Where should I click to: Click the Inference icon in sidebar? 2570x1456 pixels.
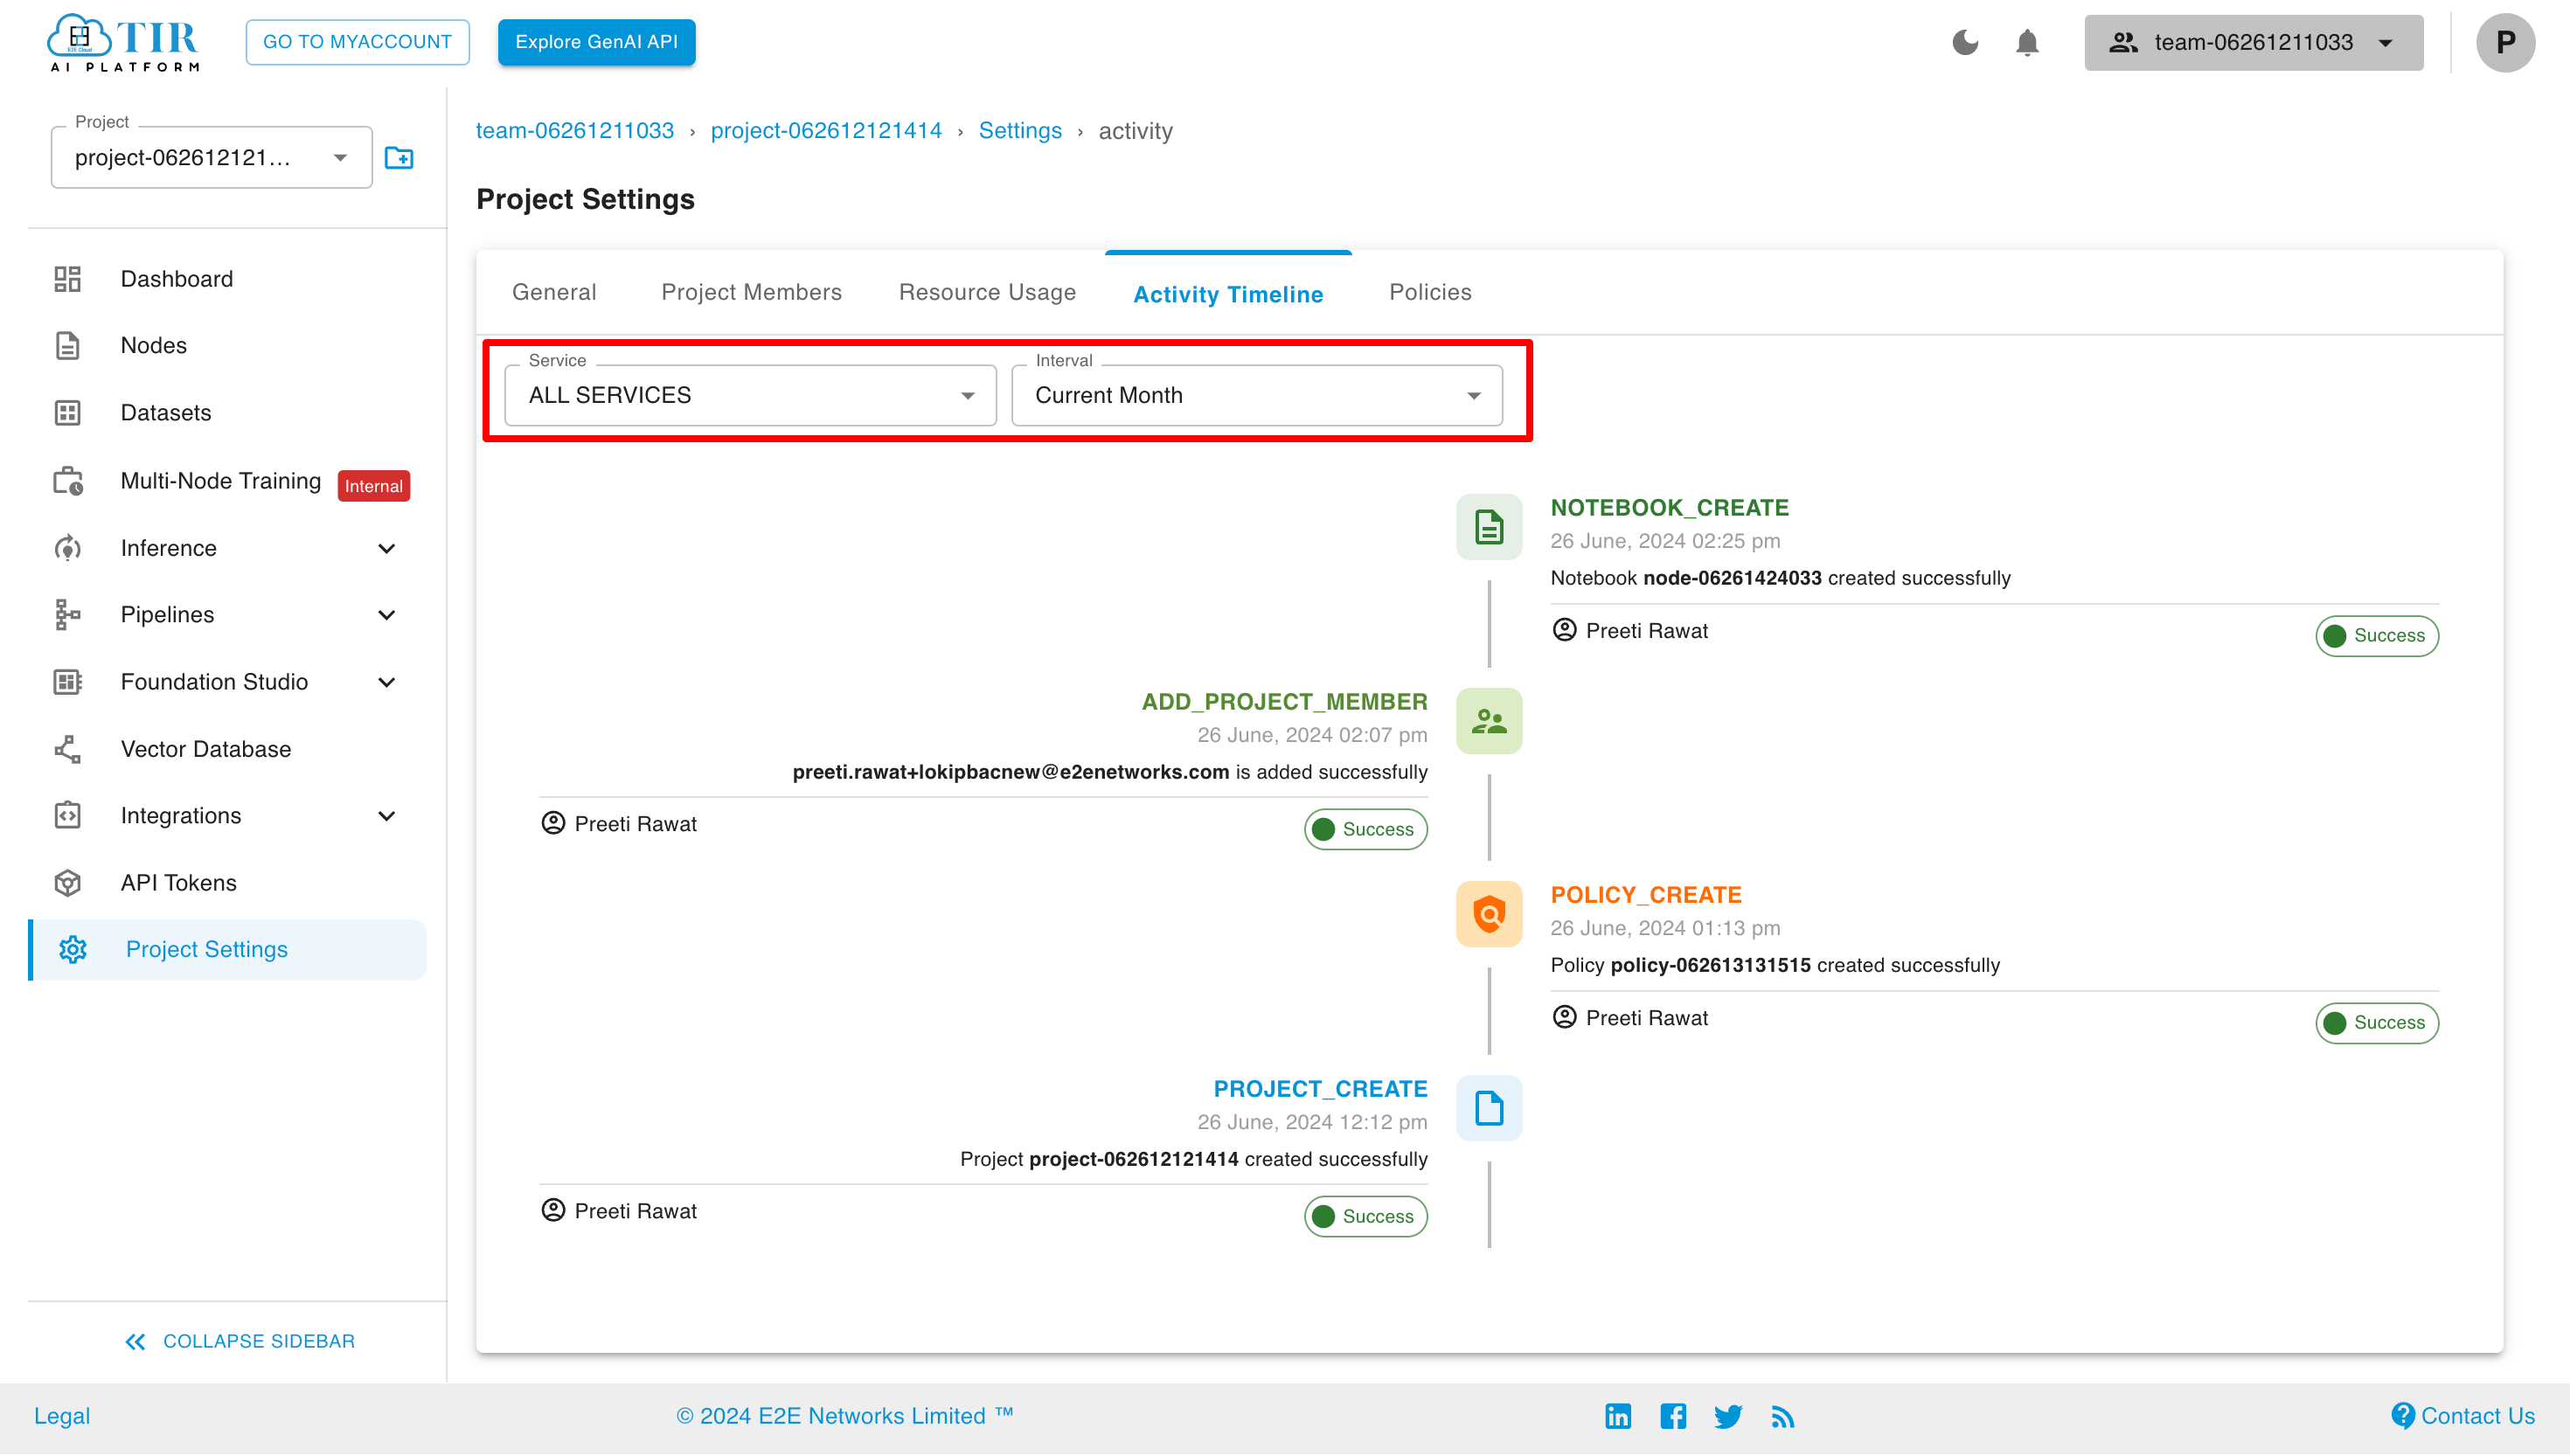[x=67, y=548]
